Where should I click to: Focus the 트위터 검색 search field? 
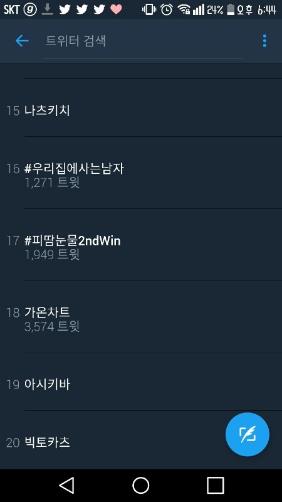coord(144,41)
